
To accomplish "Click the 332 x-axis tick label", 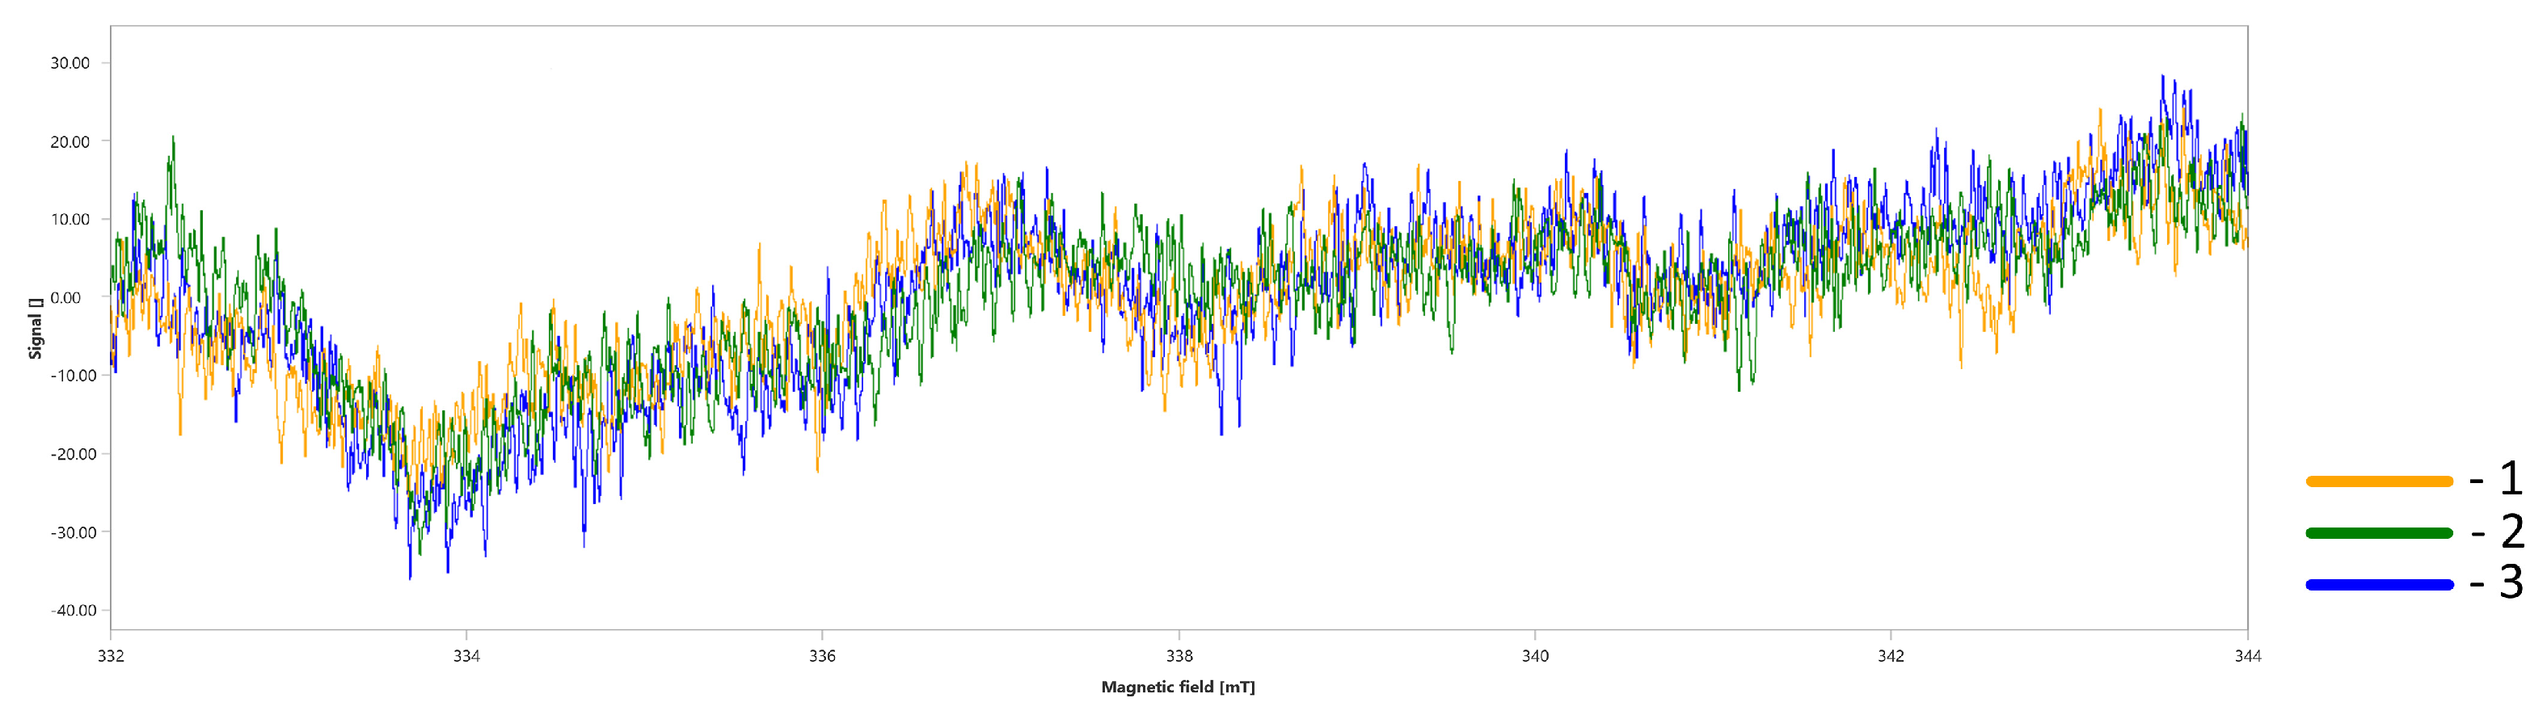I will pyautogui.click(x=111, y=656).
